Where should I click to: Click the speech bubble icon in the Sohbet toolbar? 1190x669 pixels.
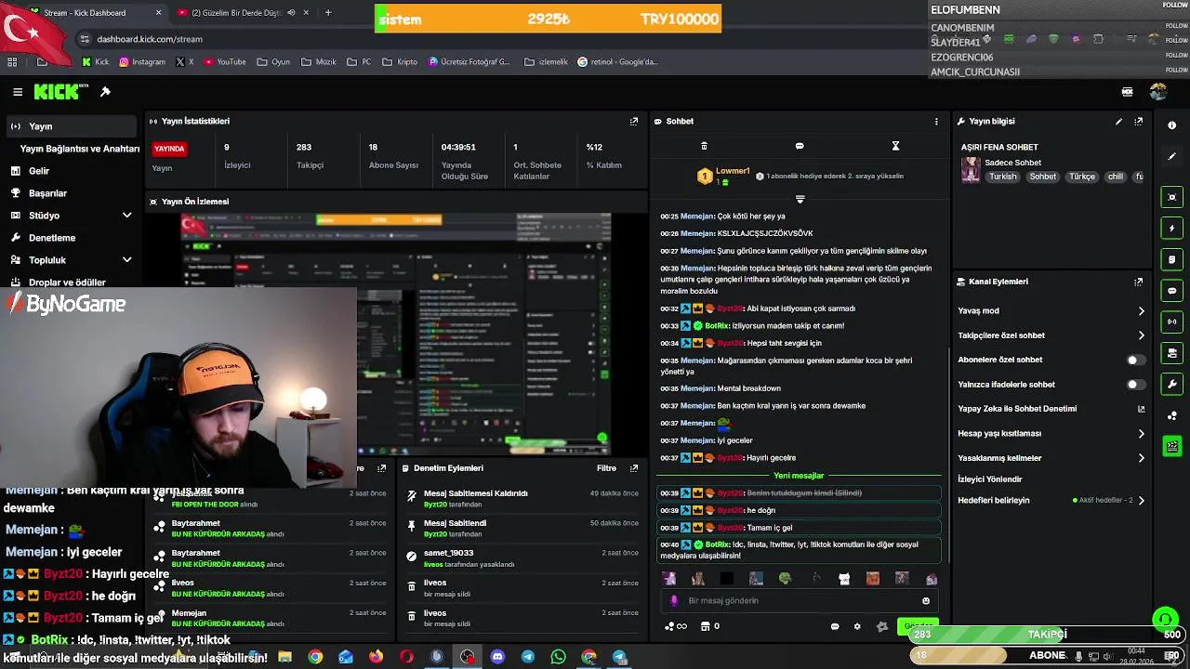point(800,146)
